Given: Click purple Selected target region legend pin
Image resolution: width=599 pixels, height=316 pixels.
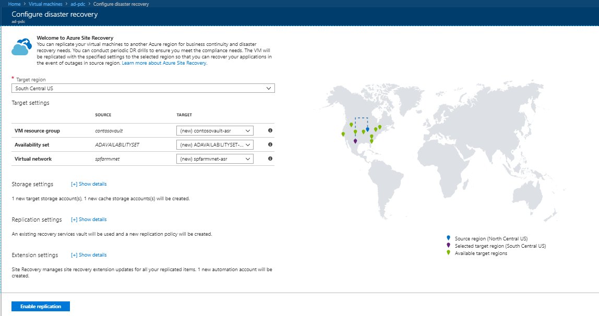Looking at the screenshot, I should pos(449,245).
